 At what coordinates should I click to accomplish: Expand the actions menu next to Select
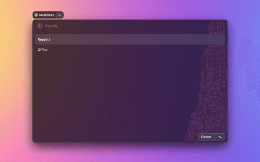220,137
